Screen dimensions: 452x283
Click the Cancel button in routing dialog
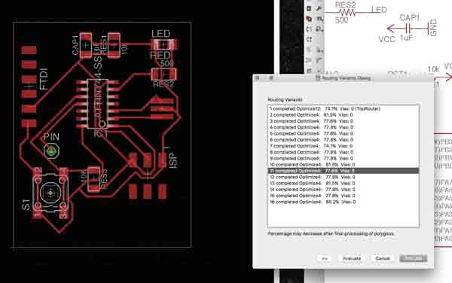(383, 258)
